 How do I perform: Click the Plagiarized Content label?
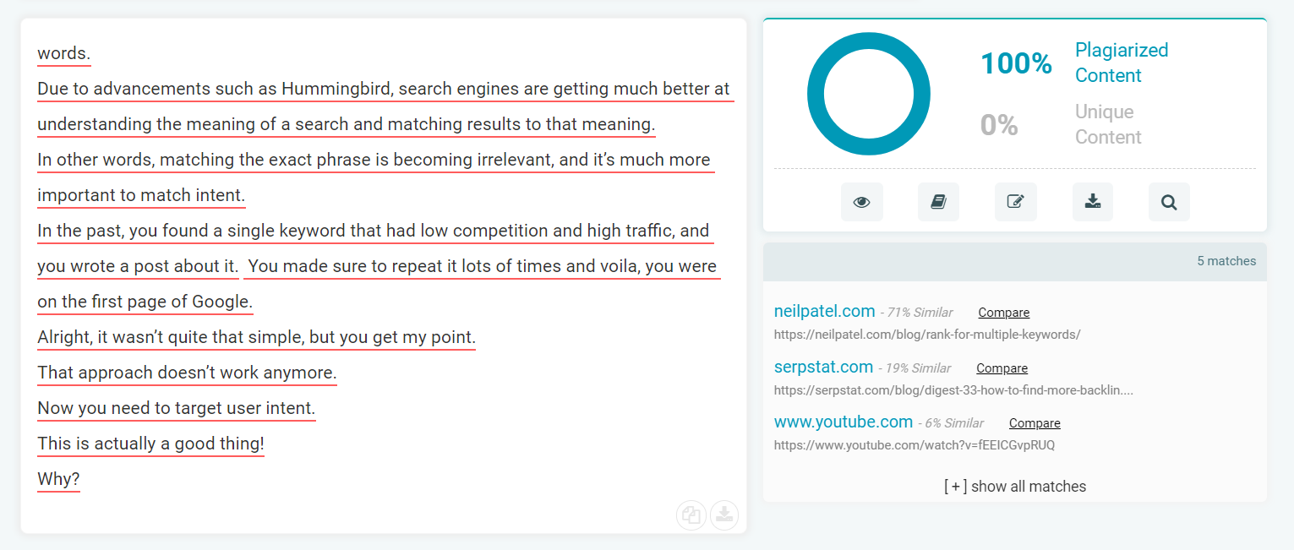pos(1122,63)
